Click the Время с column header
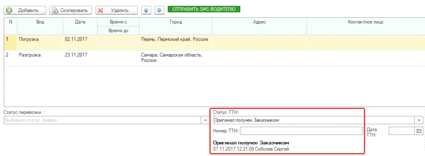This screenshot has height=156, width=425. click(x=118, y=22)
